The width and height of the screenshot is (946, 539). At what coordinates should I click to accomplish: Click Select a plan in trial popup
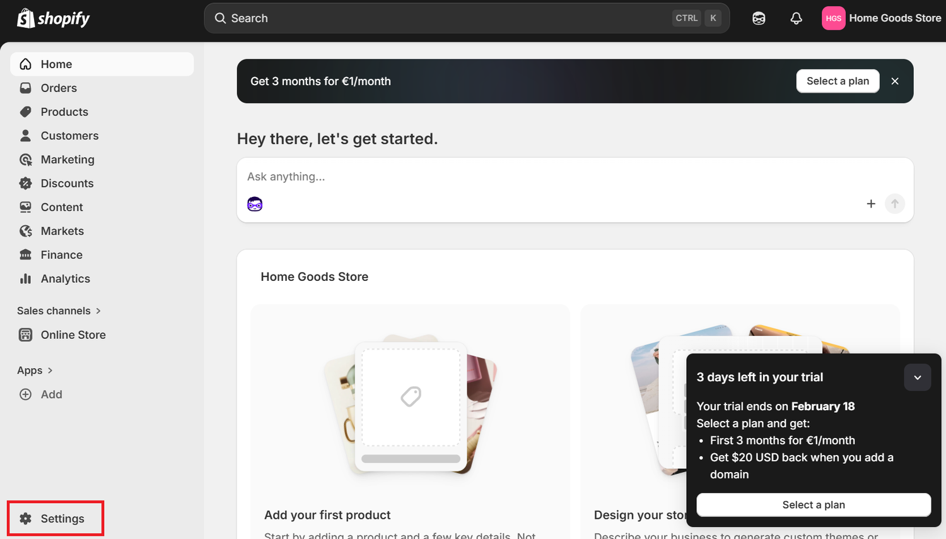tap(814, 505)
